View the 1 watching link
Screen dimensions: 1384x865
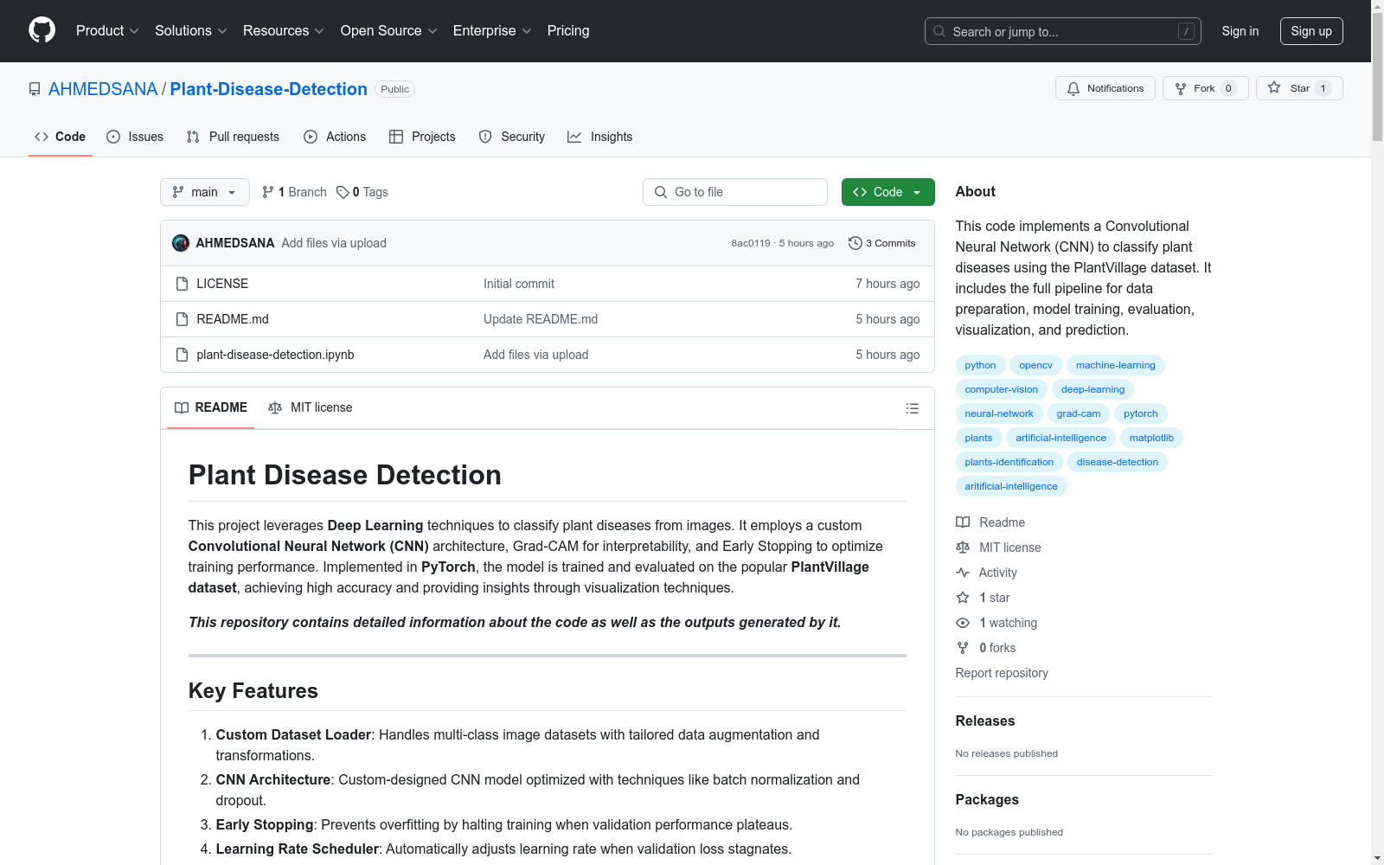point(996,623)
